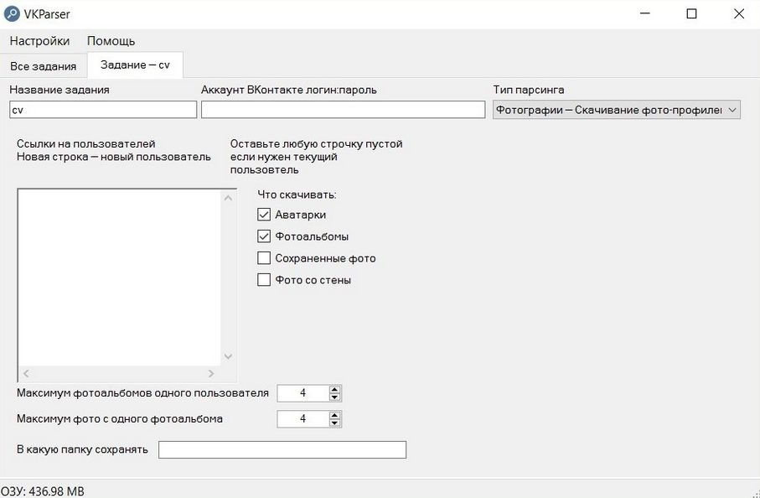Uncheck the Аватарки checkbox
This screenshot has height=498, width=760.
(264, 215)
